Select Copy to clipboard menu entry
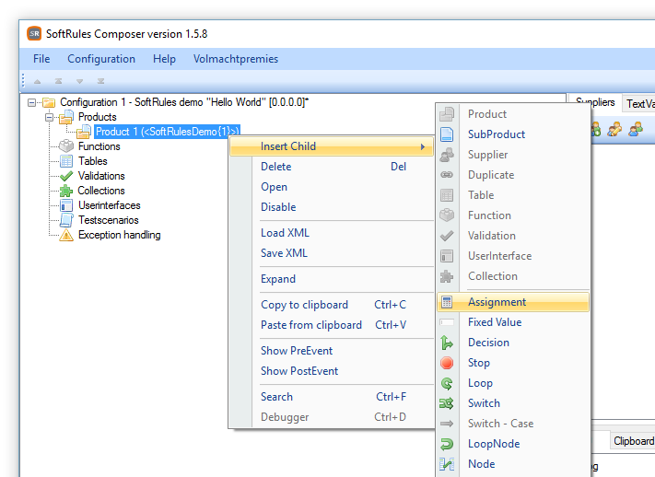The width and height of the screenshot is (655, 477). point(333,305)
